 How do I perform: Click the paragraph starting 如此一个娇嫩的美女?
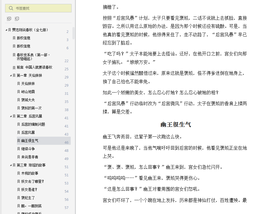(x=161, y=93)
